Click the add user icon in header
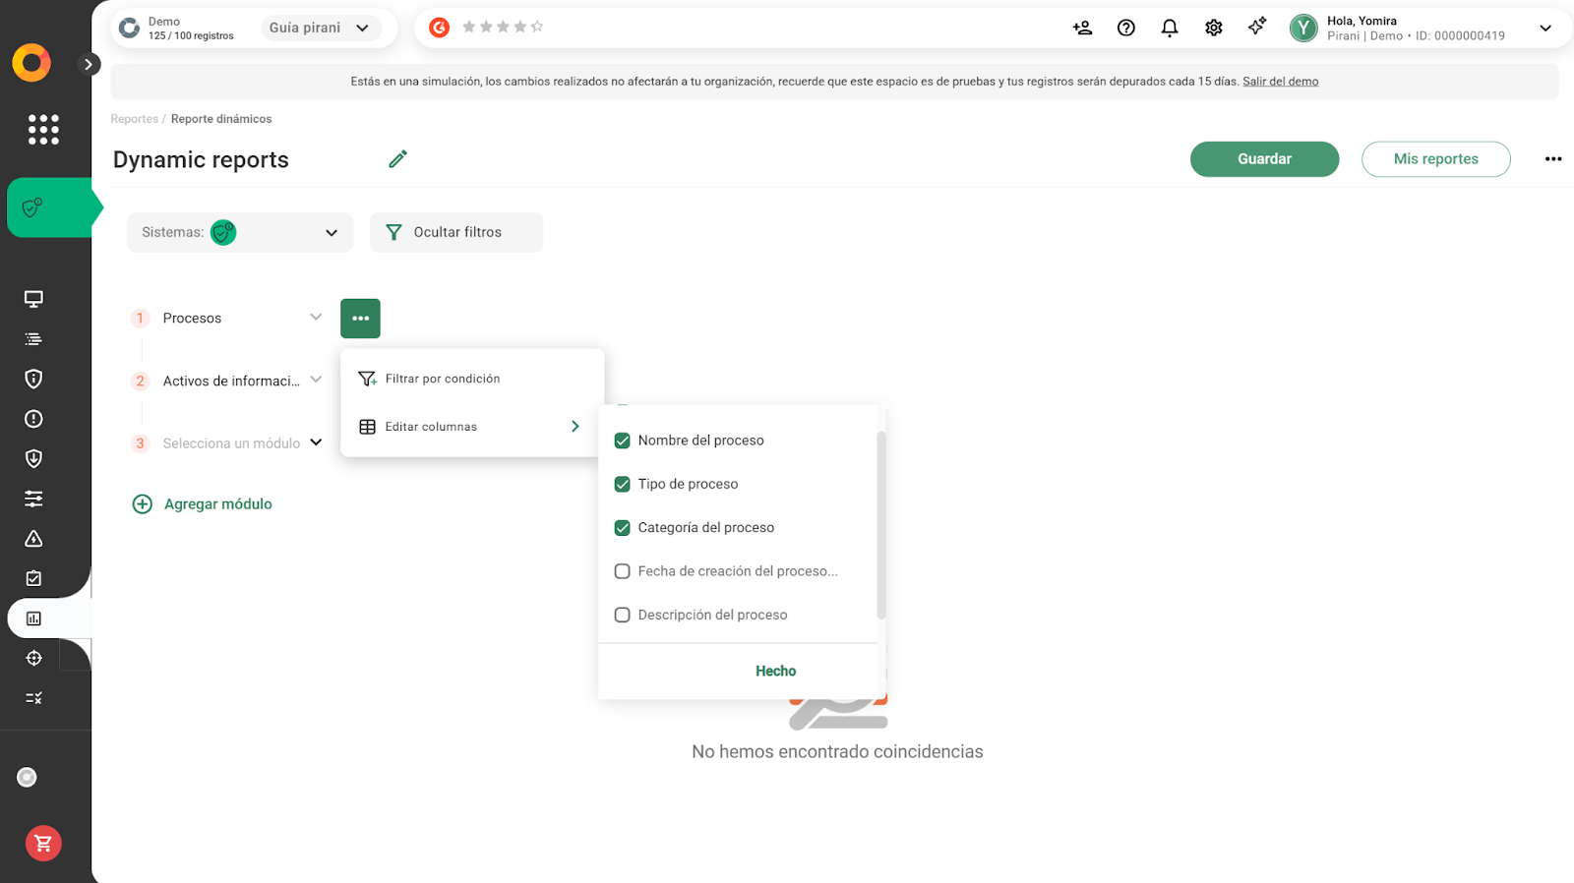 1082,29
